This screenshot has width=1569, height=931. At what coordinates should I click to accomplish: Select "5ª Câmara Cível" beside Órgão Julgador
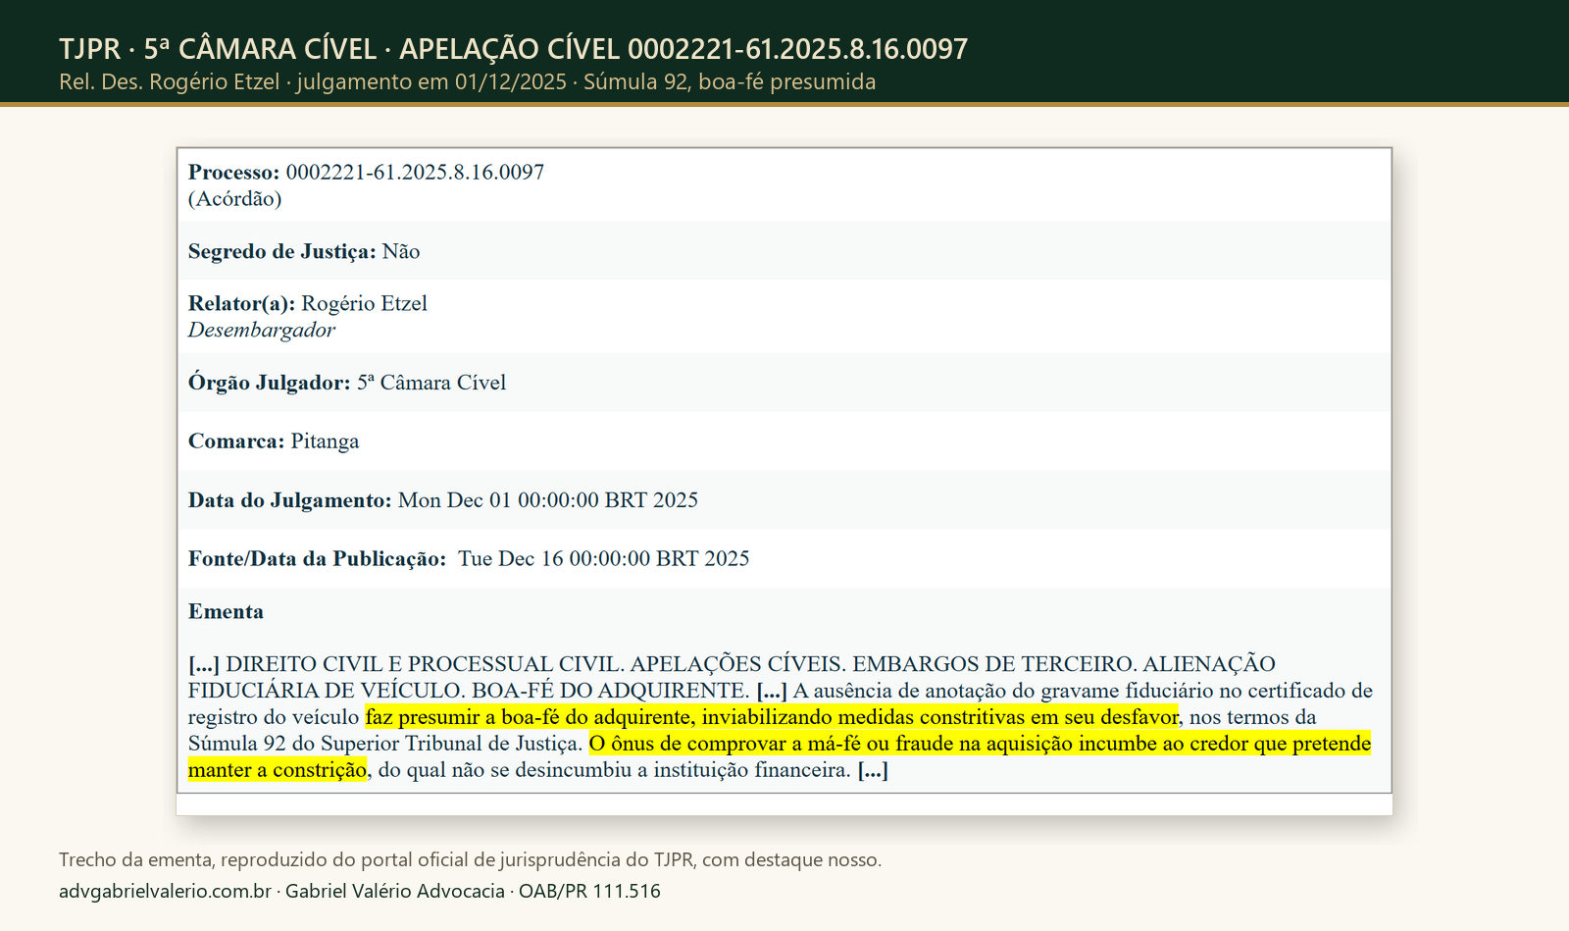431,383
